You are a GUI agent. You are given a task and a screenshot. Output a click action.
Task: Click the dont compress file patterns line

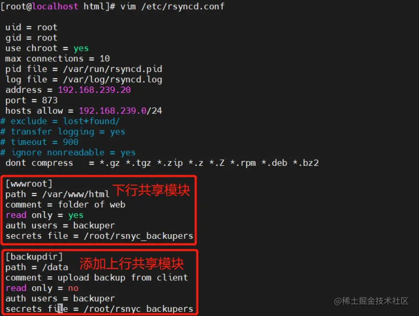pos(162,163)
